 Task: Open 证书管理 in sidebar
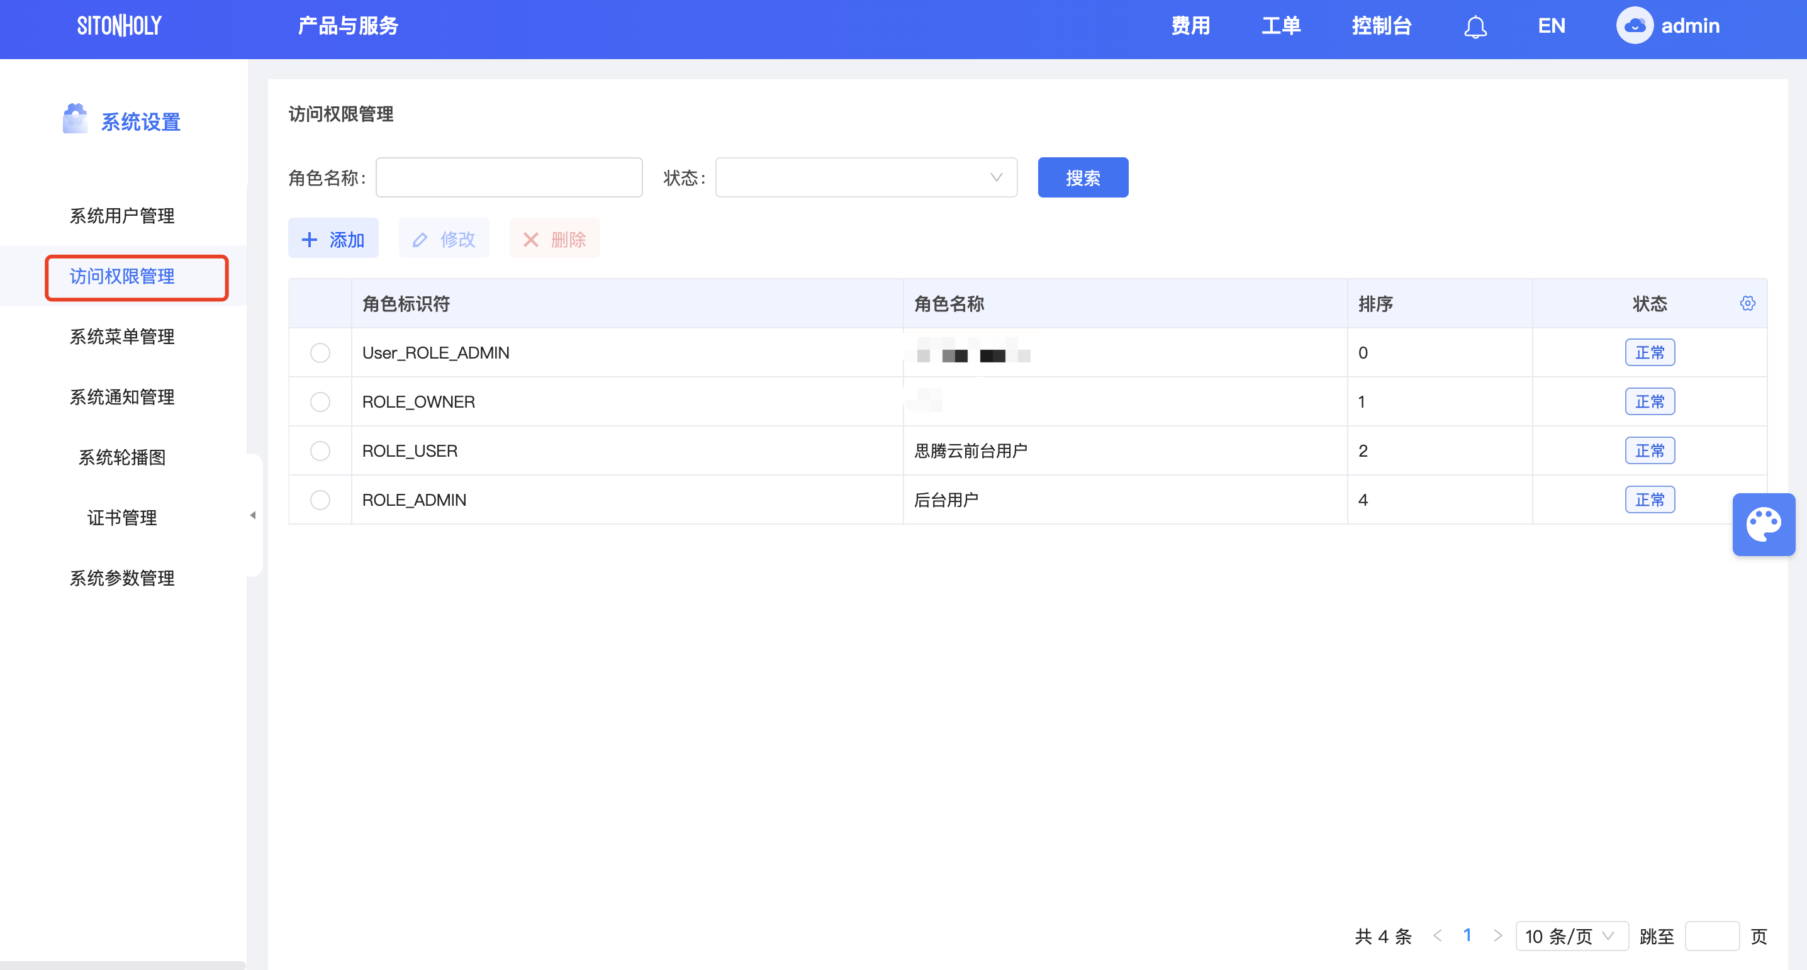coord(122,518)
